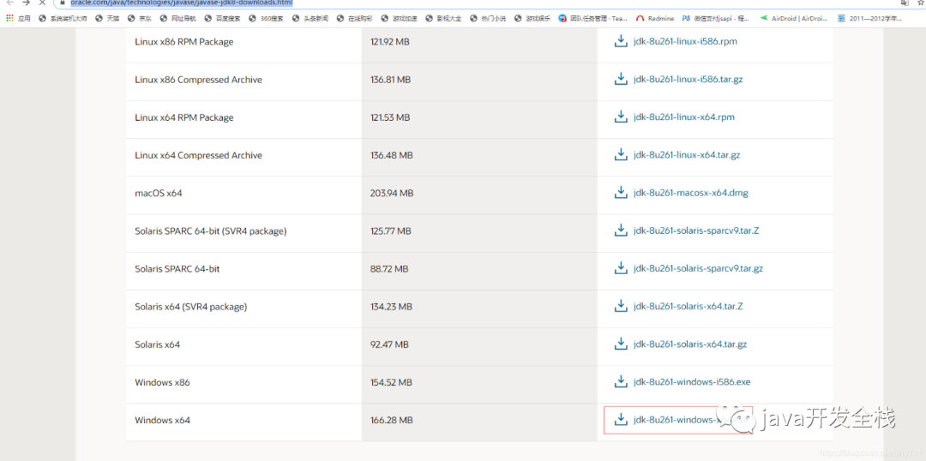Click download icon for jdk-8u261-macosx-x64.dmg
The image size is (926, 461).
(621, 193)
